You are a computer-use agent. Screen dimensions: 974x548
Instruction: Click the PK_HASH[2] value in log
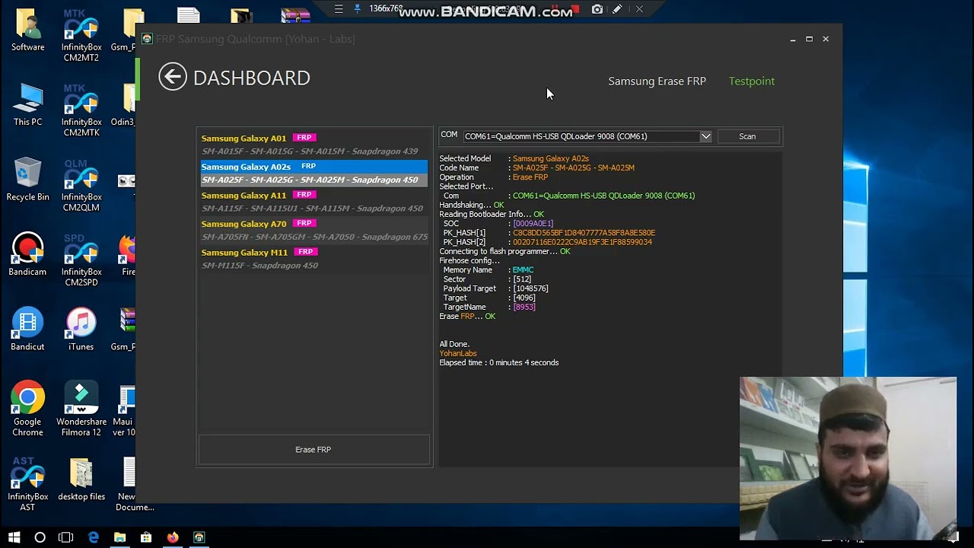point(582,242)
